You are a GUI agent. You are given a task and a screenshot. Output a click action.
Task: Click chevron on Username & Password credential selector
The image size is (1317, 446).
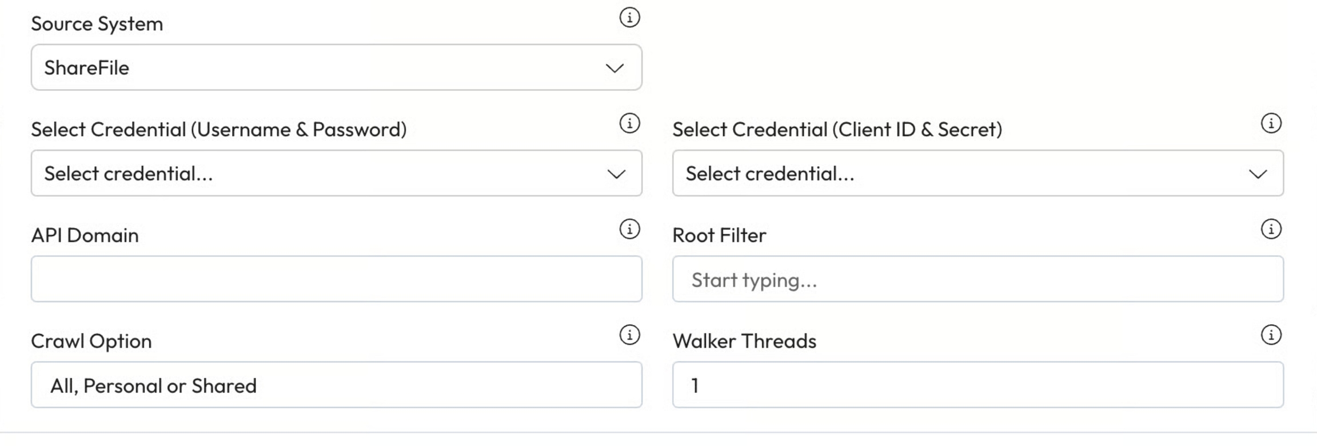[616, 174]
